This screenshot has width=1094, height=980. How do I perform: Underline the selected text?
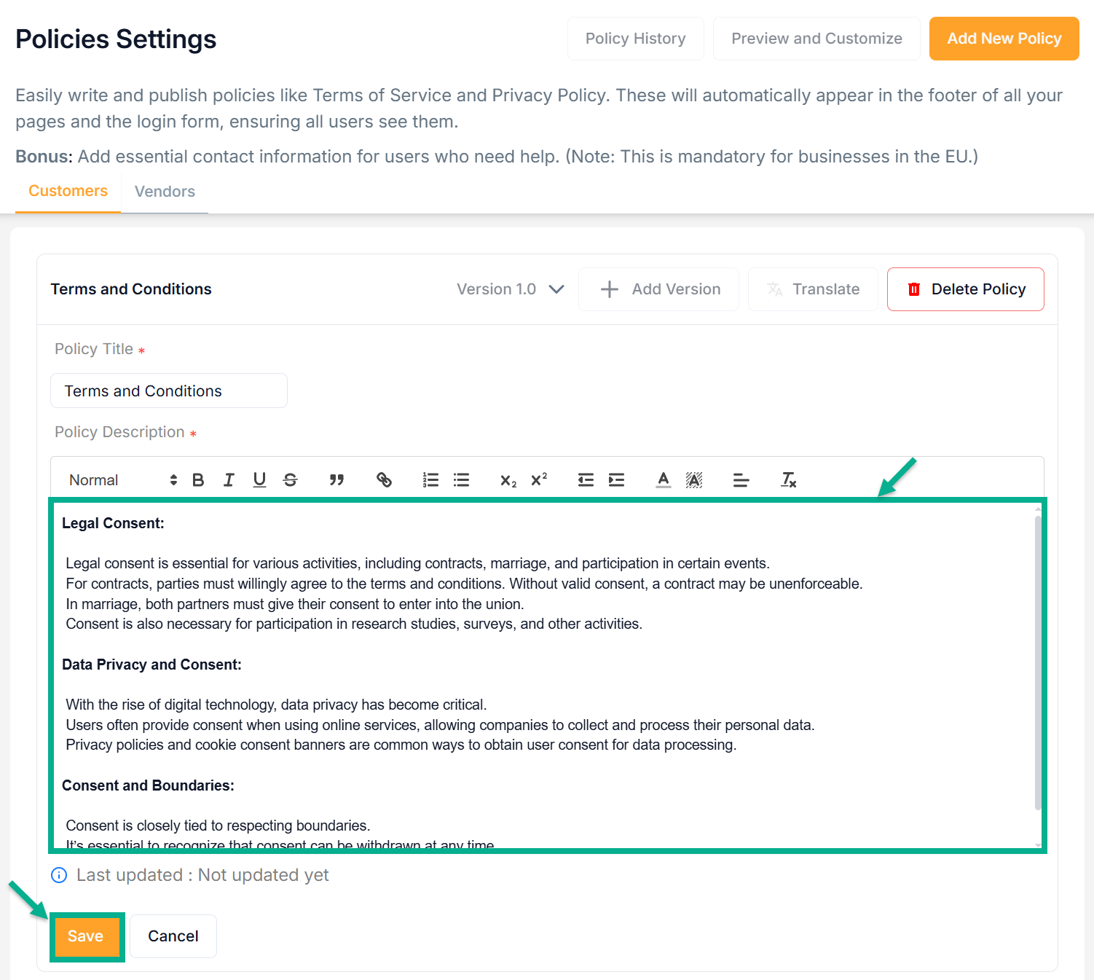tap(259, 480)
